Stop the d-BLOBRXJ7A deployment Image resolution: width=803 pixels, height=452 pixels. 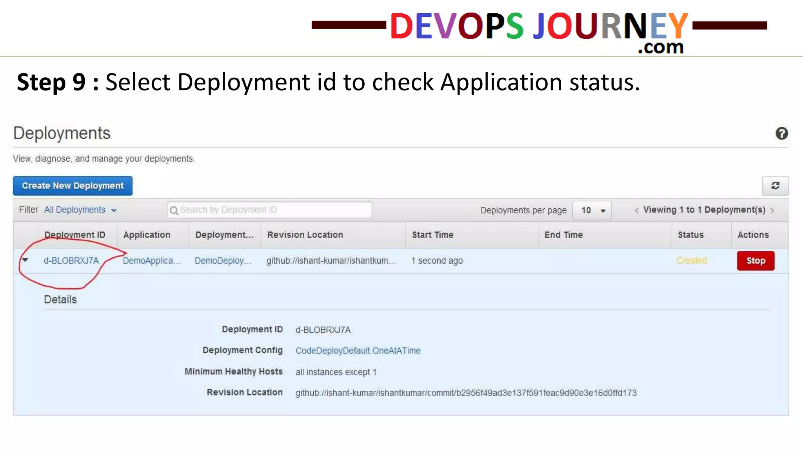pyautogui.click(x=756, y=261)
